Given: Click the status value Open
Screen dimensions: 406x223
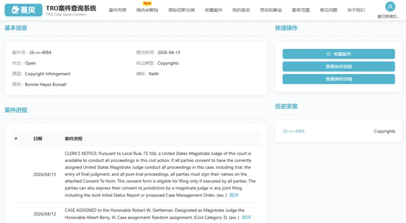Looking at the screenshot, I should pos(30,63).
